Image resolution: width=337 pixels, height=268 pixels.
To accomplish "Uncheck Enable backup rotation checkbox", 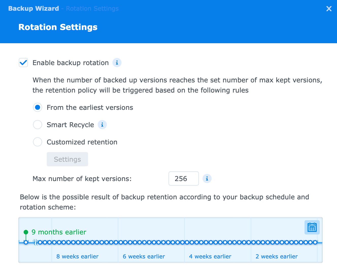I will [23, 63].
